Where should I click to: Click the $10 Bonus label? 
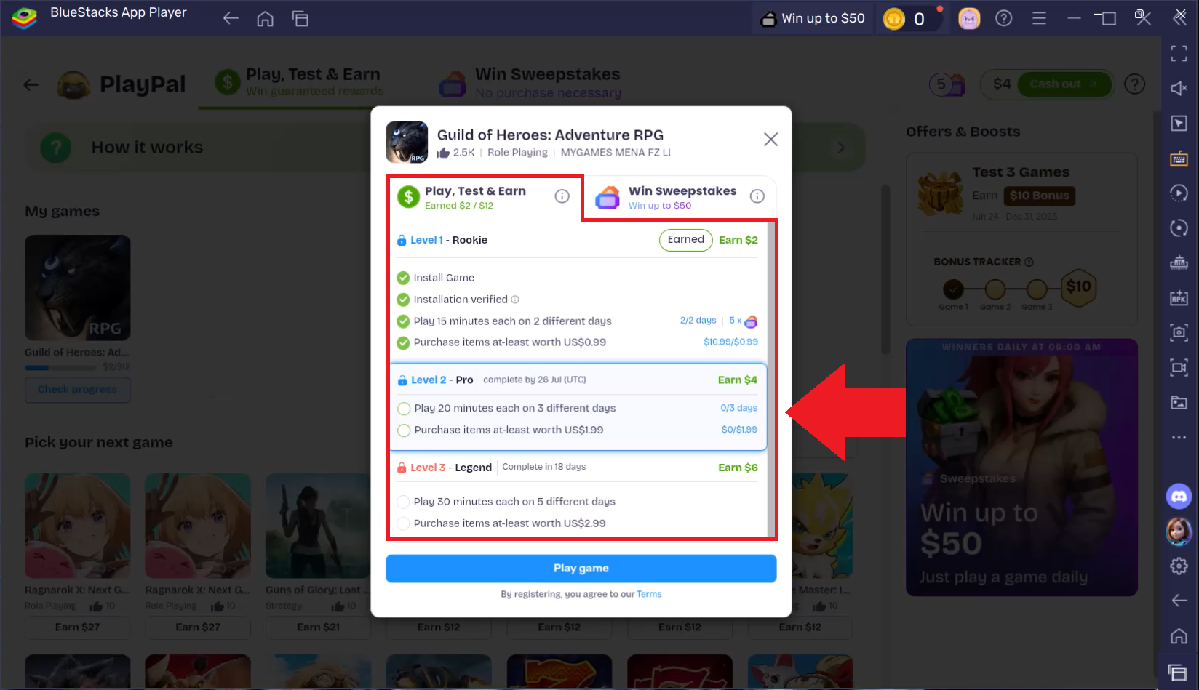click(x=1039, y=196)
